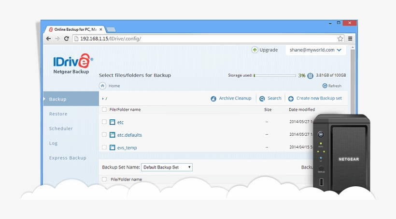Viewport: 396px width, 219px height.
Task: Close the Online Backup browser tab
Action: point(101,29)
